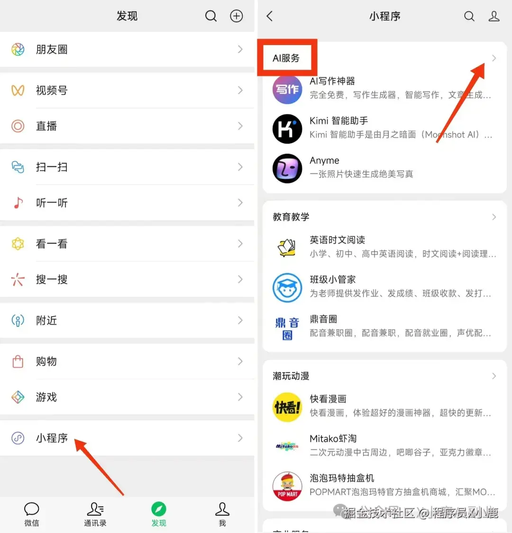The width and height of the screenshot is (512, 533).
Task: Open the Games (游戏) icon
Action: pyautogui.click(x=18, y=397)
